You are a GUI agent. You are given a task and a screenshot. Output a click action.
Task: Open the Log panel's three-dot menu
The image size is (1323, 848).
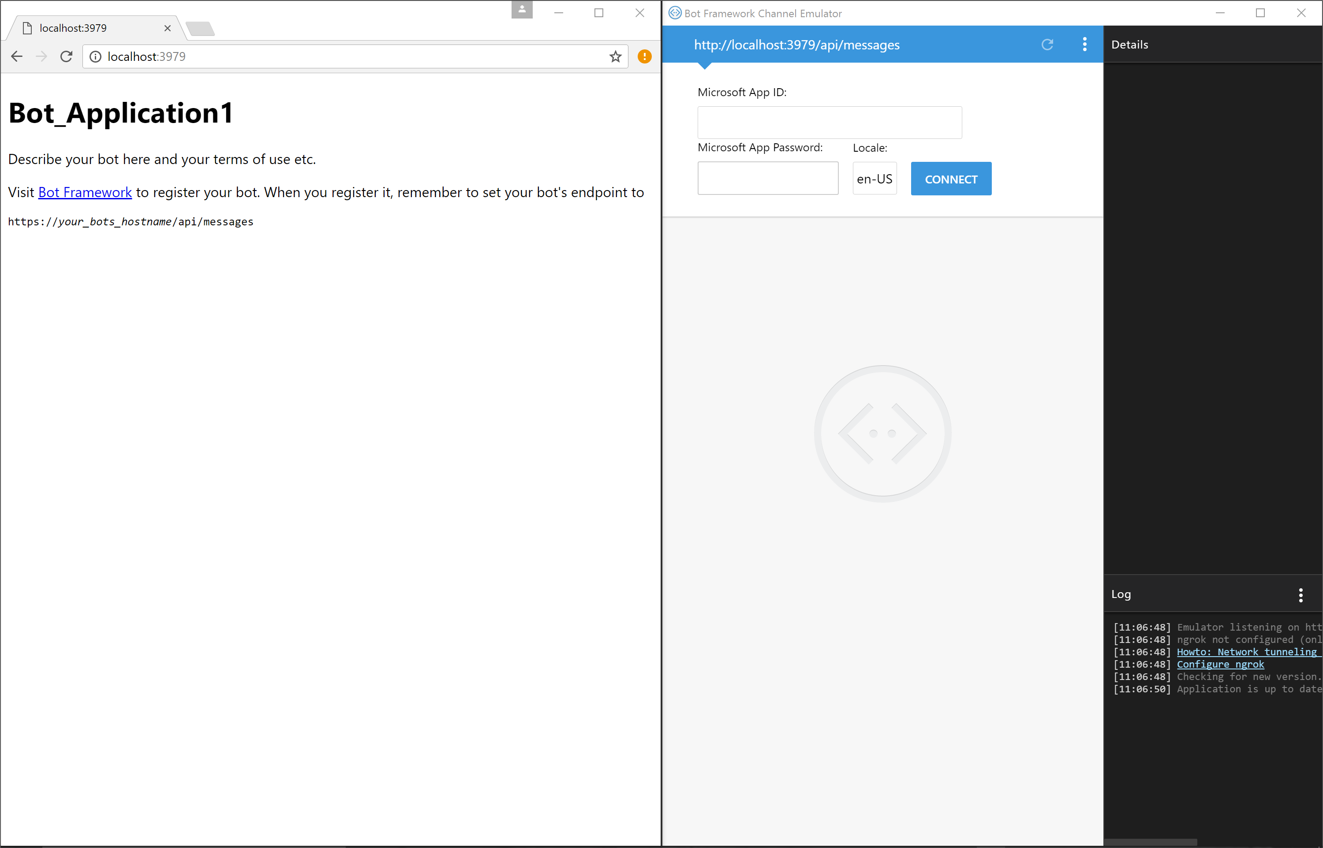(1301, 595)
